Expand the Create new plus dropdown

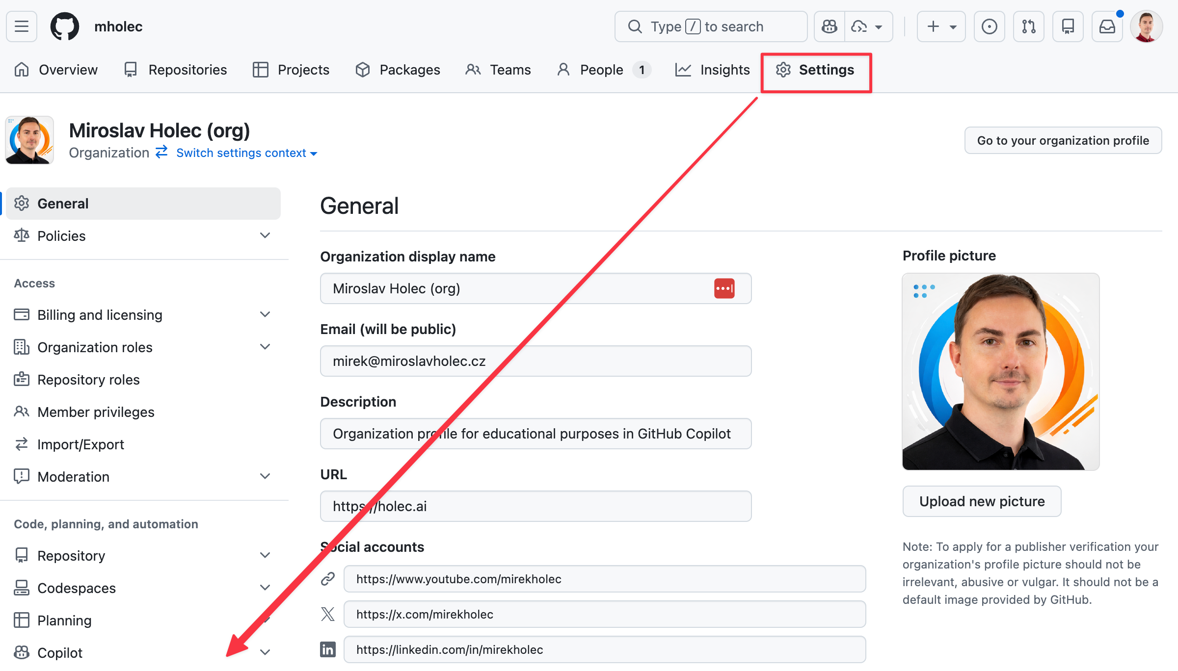[x=941, y=26]
